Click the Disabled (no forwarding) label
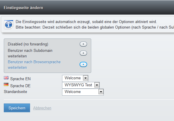The image size is (174, 121). coord(28,44)
